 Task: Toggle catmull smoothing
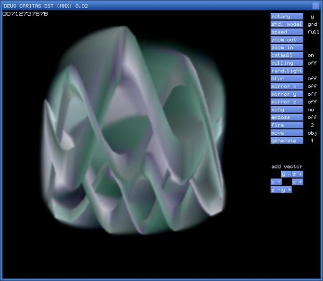pos(286,55)
